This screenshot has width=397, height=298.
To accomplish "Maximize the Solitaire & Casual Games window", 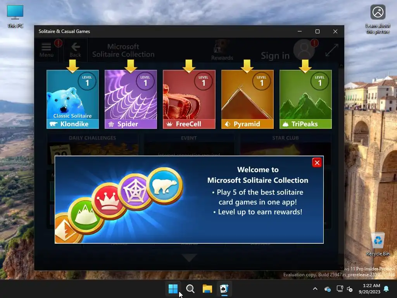I will coord(318,31).
